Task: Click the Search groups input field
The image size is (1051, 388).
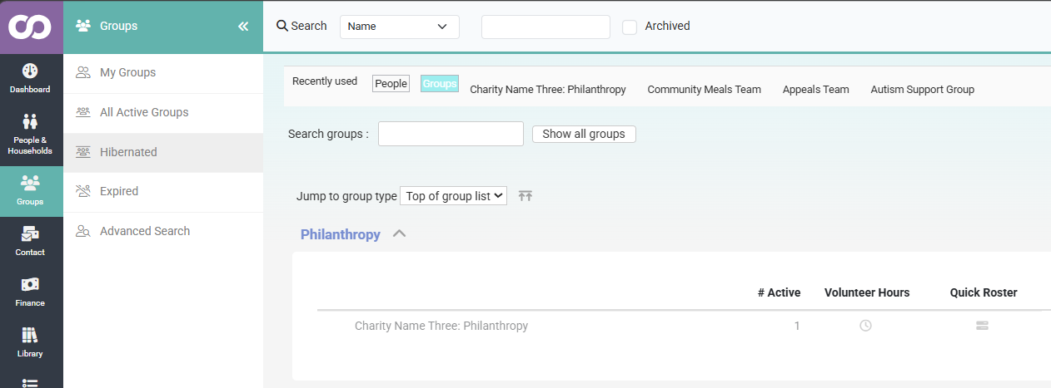Action: coord(451,134)
